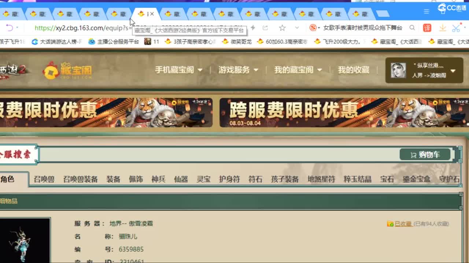Click the user avatar portrait
This screenshot has height=263, width=469.
click(398, 70)
